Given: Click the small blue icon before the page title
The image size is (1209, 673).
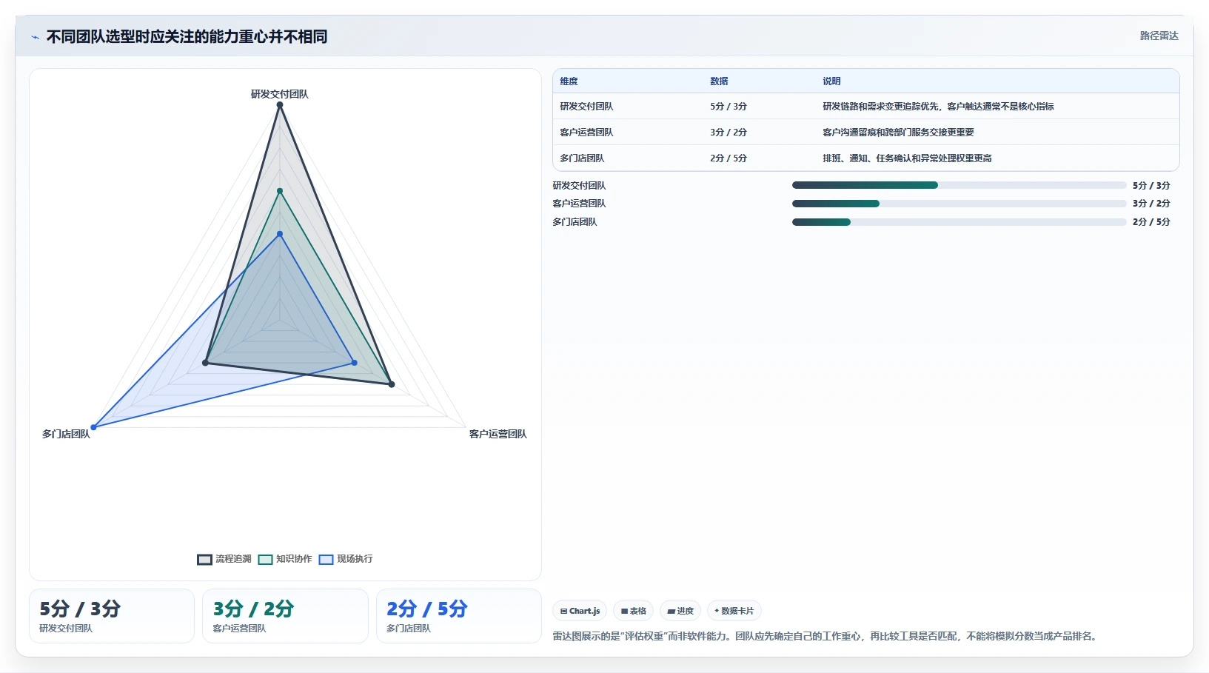Looking at the screenshot, I should click(35, 37).
